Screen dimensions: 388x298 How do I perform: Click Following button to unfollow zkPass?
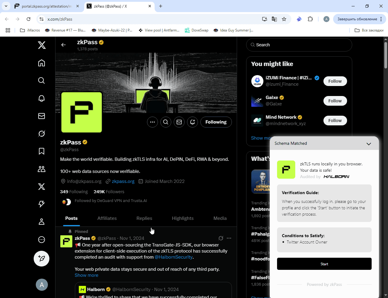pyautogui.click(x=216, y=122)
